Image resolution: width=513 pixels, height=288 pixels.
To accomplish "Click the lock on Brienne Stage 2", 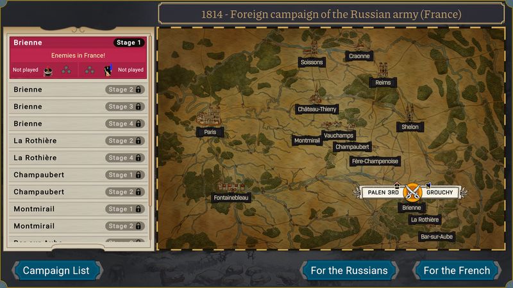I will click(139, 90).
